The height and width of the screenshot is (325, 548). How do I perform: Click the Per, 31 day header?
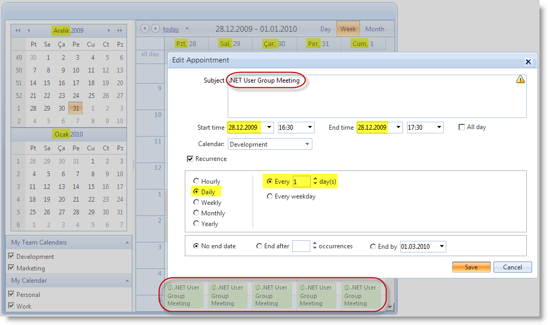click(318, 44)
